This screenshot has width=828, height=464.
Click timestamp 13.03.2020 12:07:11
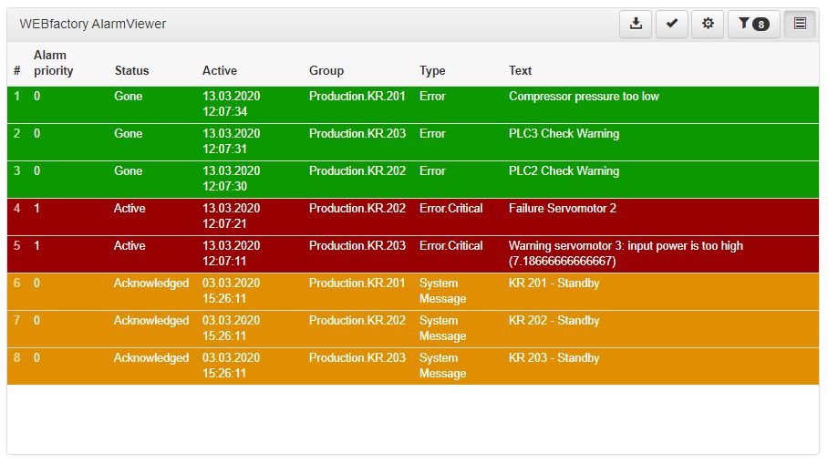(x=232, y=253)
